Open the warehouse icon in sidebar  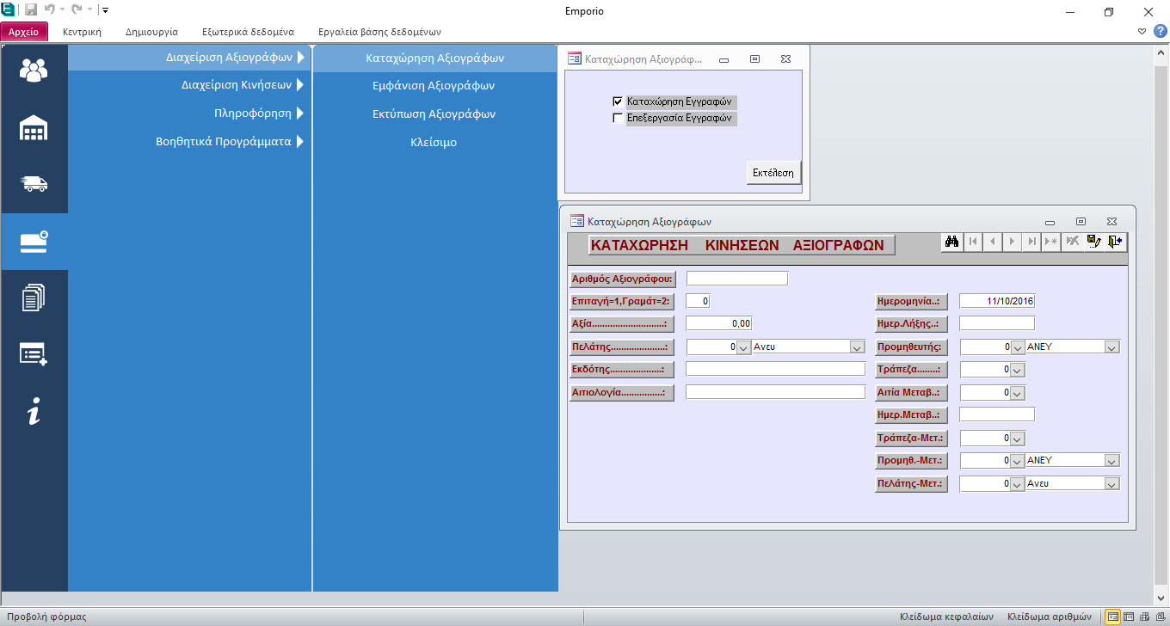(34, 128)
